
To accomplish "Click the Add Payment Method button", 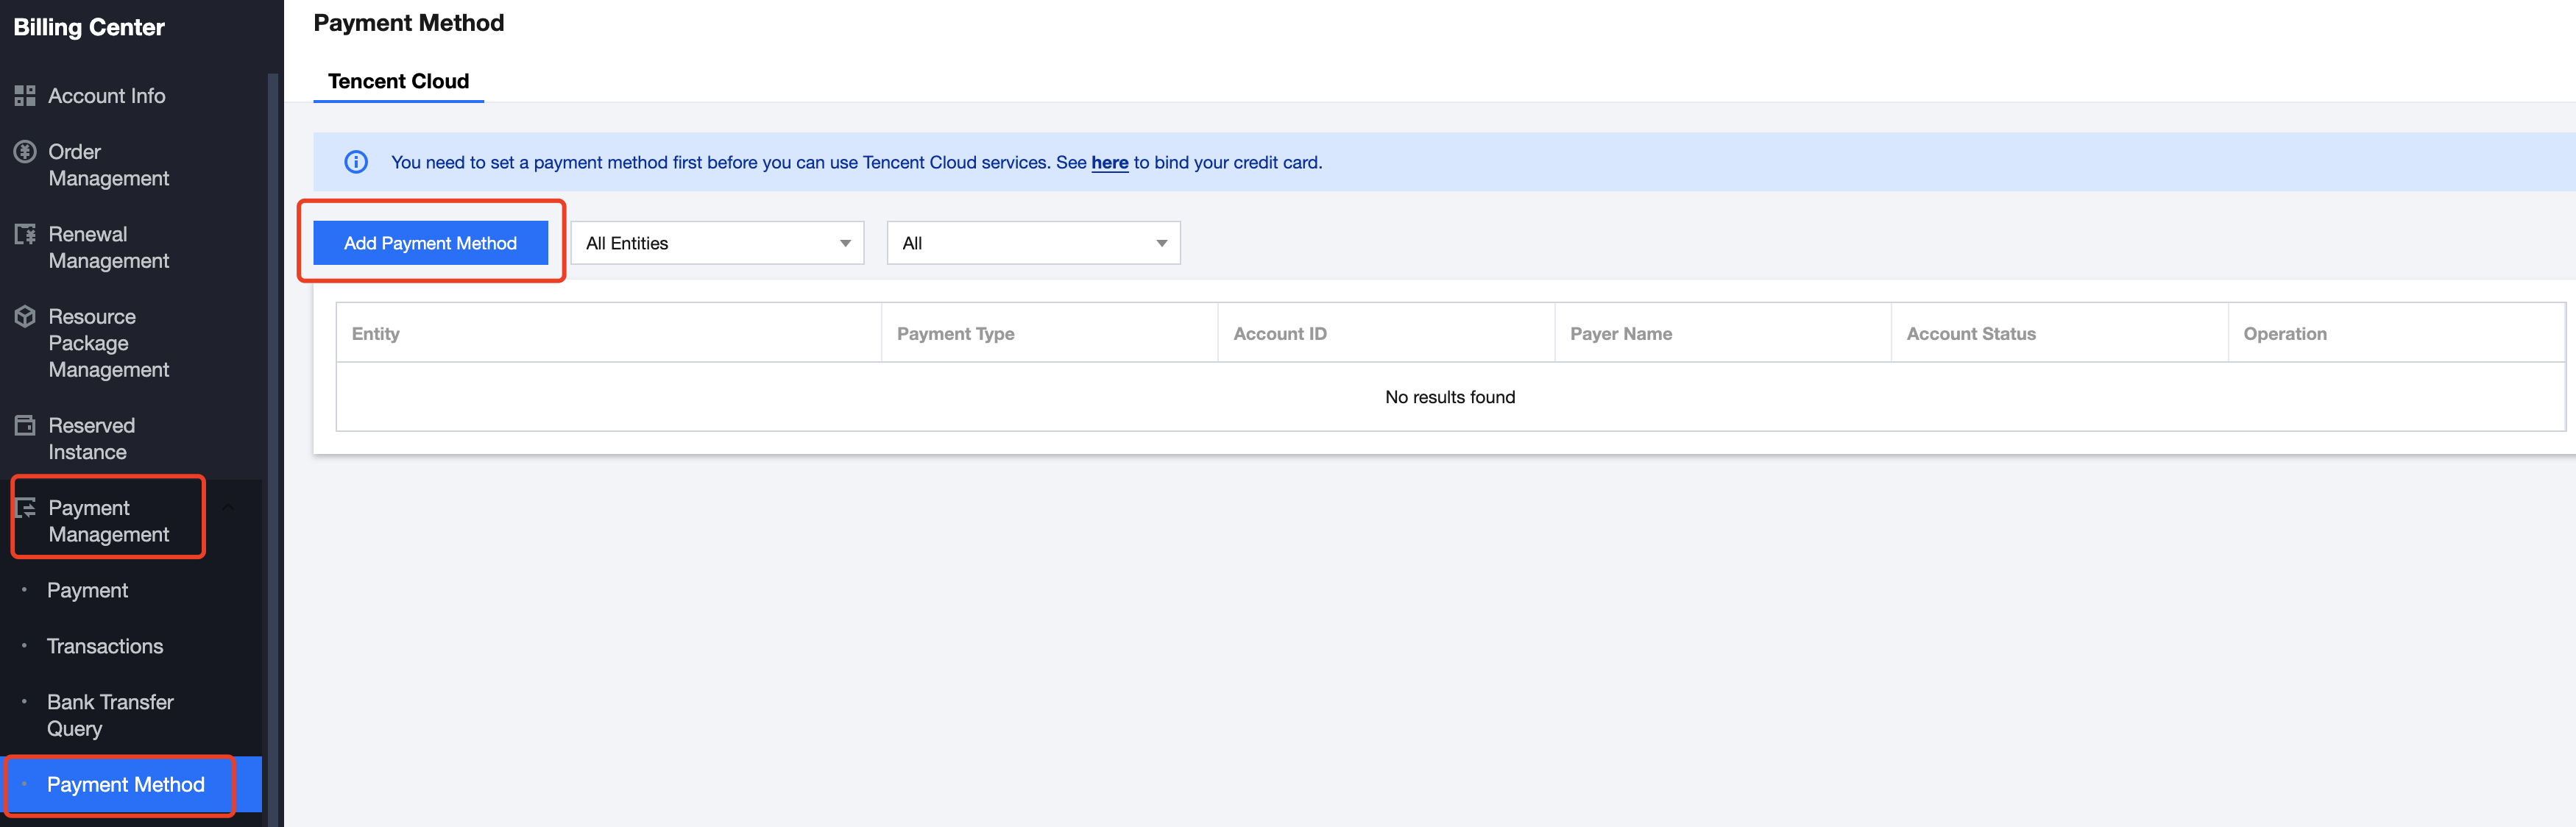I will [430, 243].
